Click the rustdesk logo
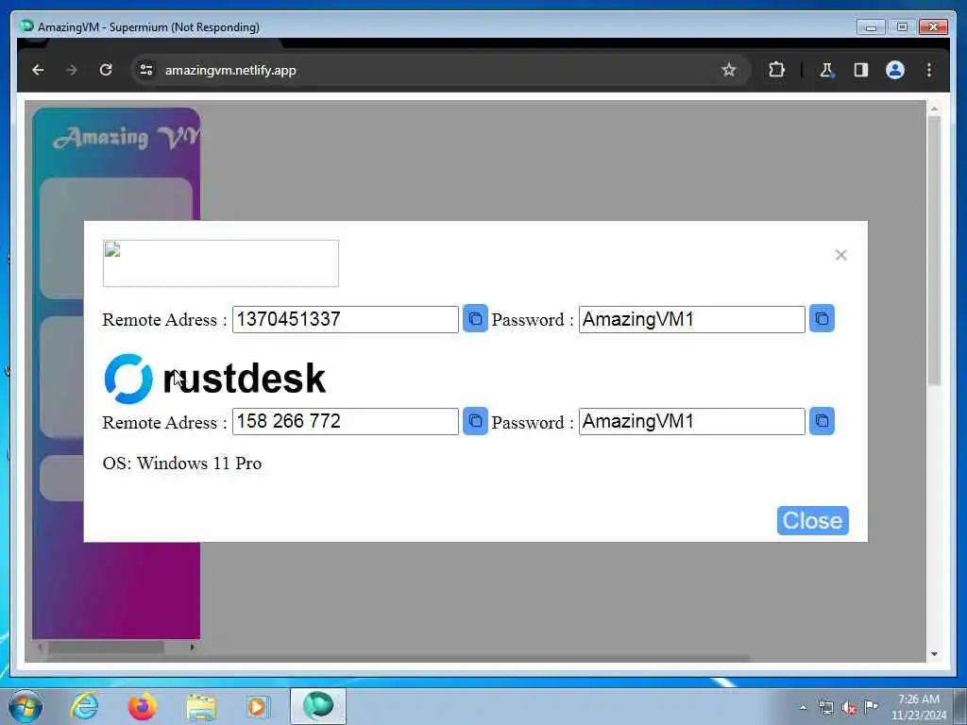 215,378
